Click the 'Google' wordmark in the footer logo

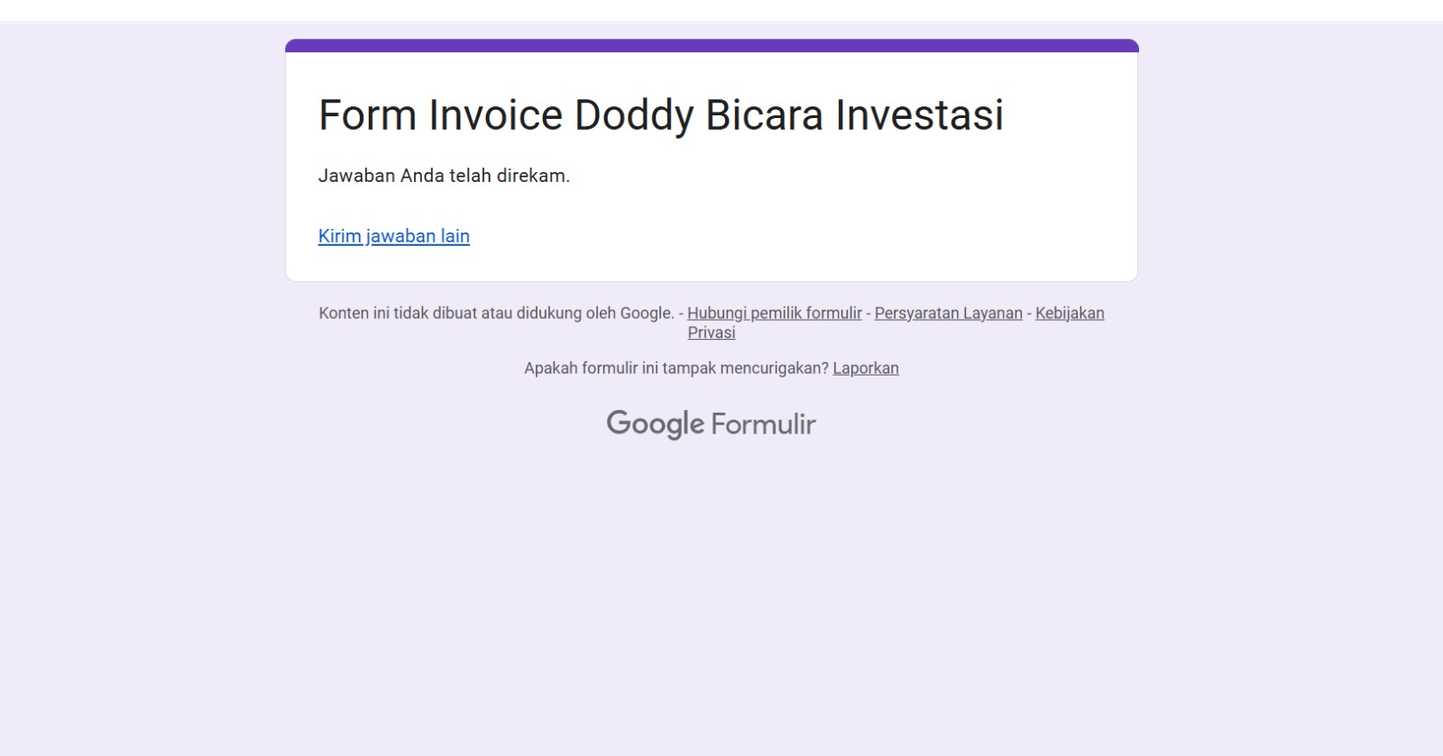pos(655,424)
